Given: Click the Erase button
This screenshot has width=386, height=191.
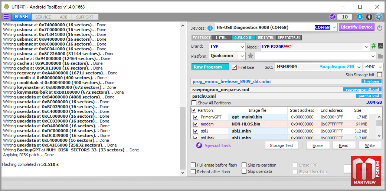Looking at the screenshot, I should point(318,145).
